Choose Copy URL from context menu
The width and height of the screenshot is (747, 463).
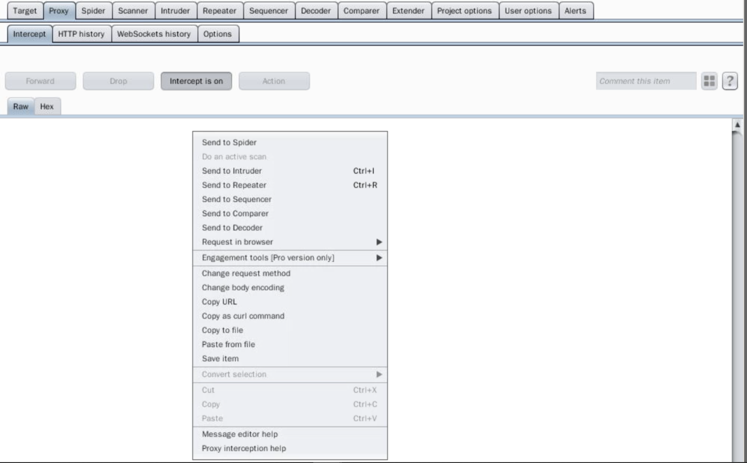pos(290,302)
